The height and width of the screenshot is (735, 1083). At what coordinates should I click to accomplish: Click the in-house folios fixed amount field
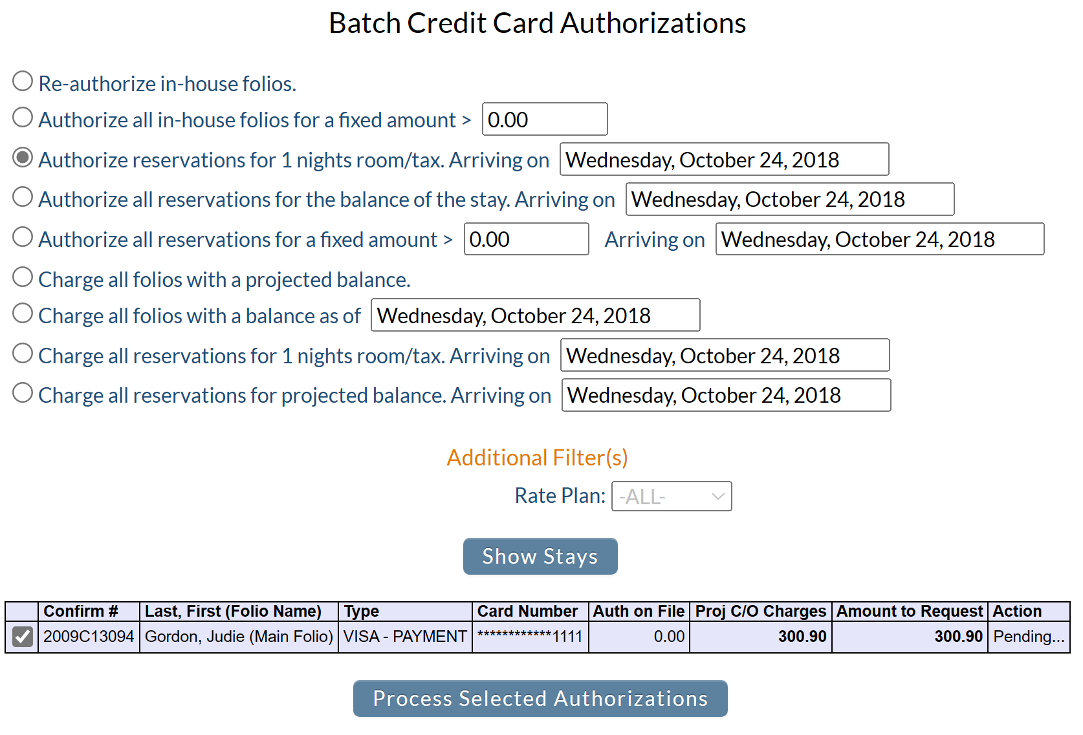click(545, 119)
